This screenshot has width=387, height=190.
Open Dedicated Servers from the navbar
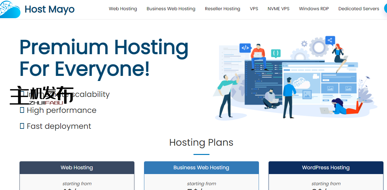359,9
